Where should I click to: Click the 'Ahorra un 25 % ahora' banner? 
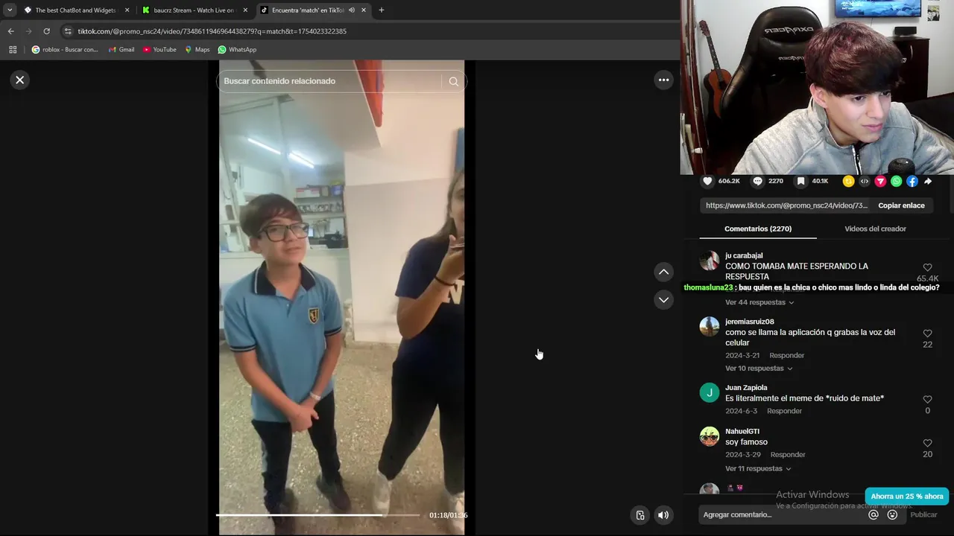(906, 496)
